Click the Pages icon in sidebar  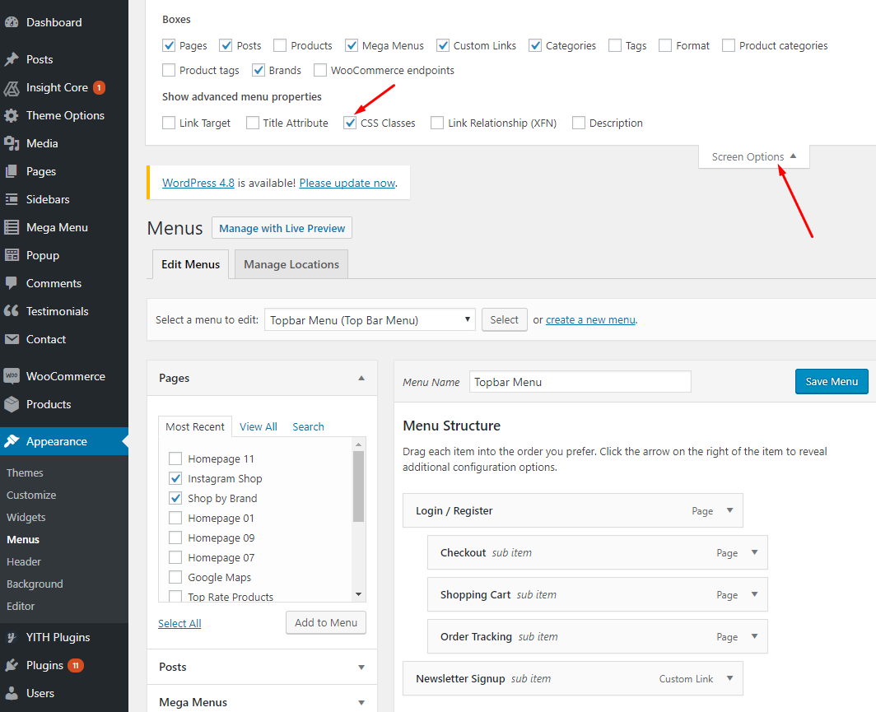pyautogui.click(x=12, y=171)
